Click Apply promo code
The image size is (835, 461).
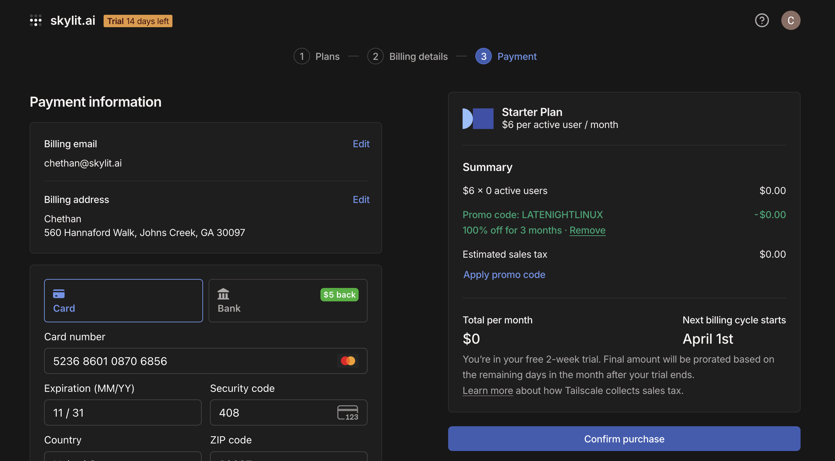click(504, 275)
